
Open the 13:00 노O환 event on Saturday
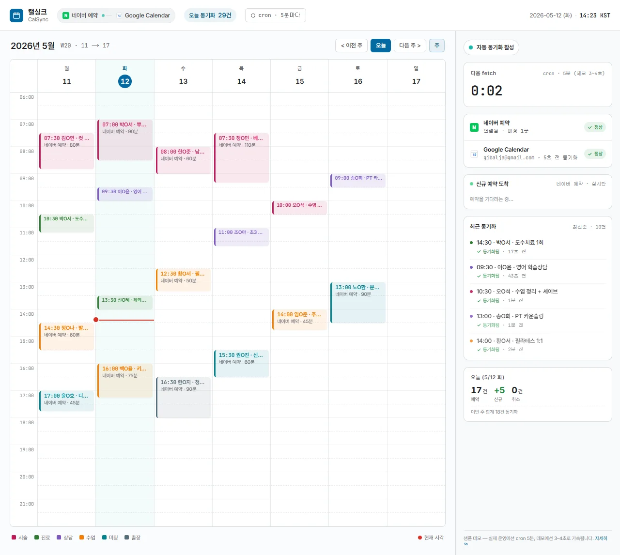(358, 303)
